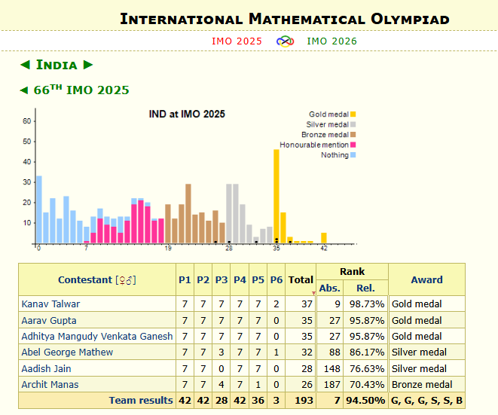Click Abel George Mathew's absolute rank 88

click(335, 352)
